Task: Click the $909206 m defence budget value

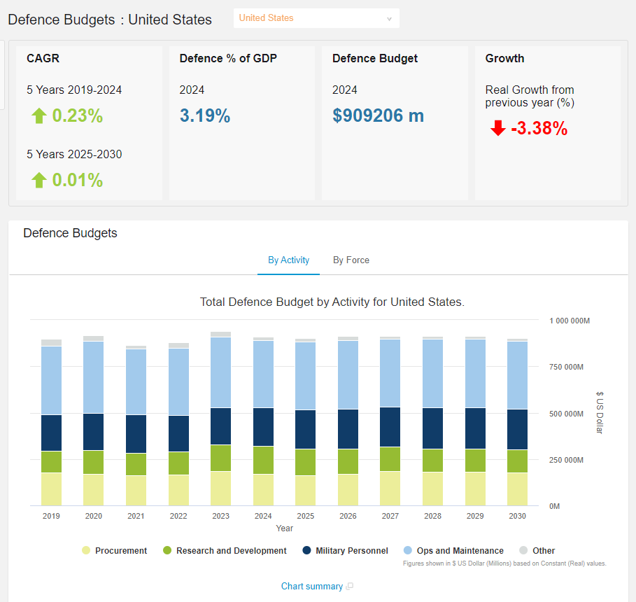Action: 378,116
